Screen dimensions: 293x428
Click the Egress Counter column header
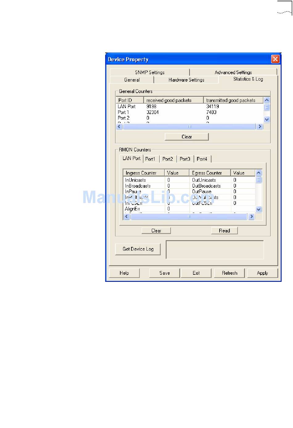point(210,173)
